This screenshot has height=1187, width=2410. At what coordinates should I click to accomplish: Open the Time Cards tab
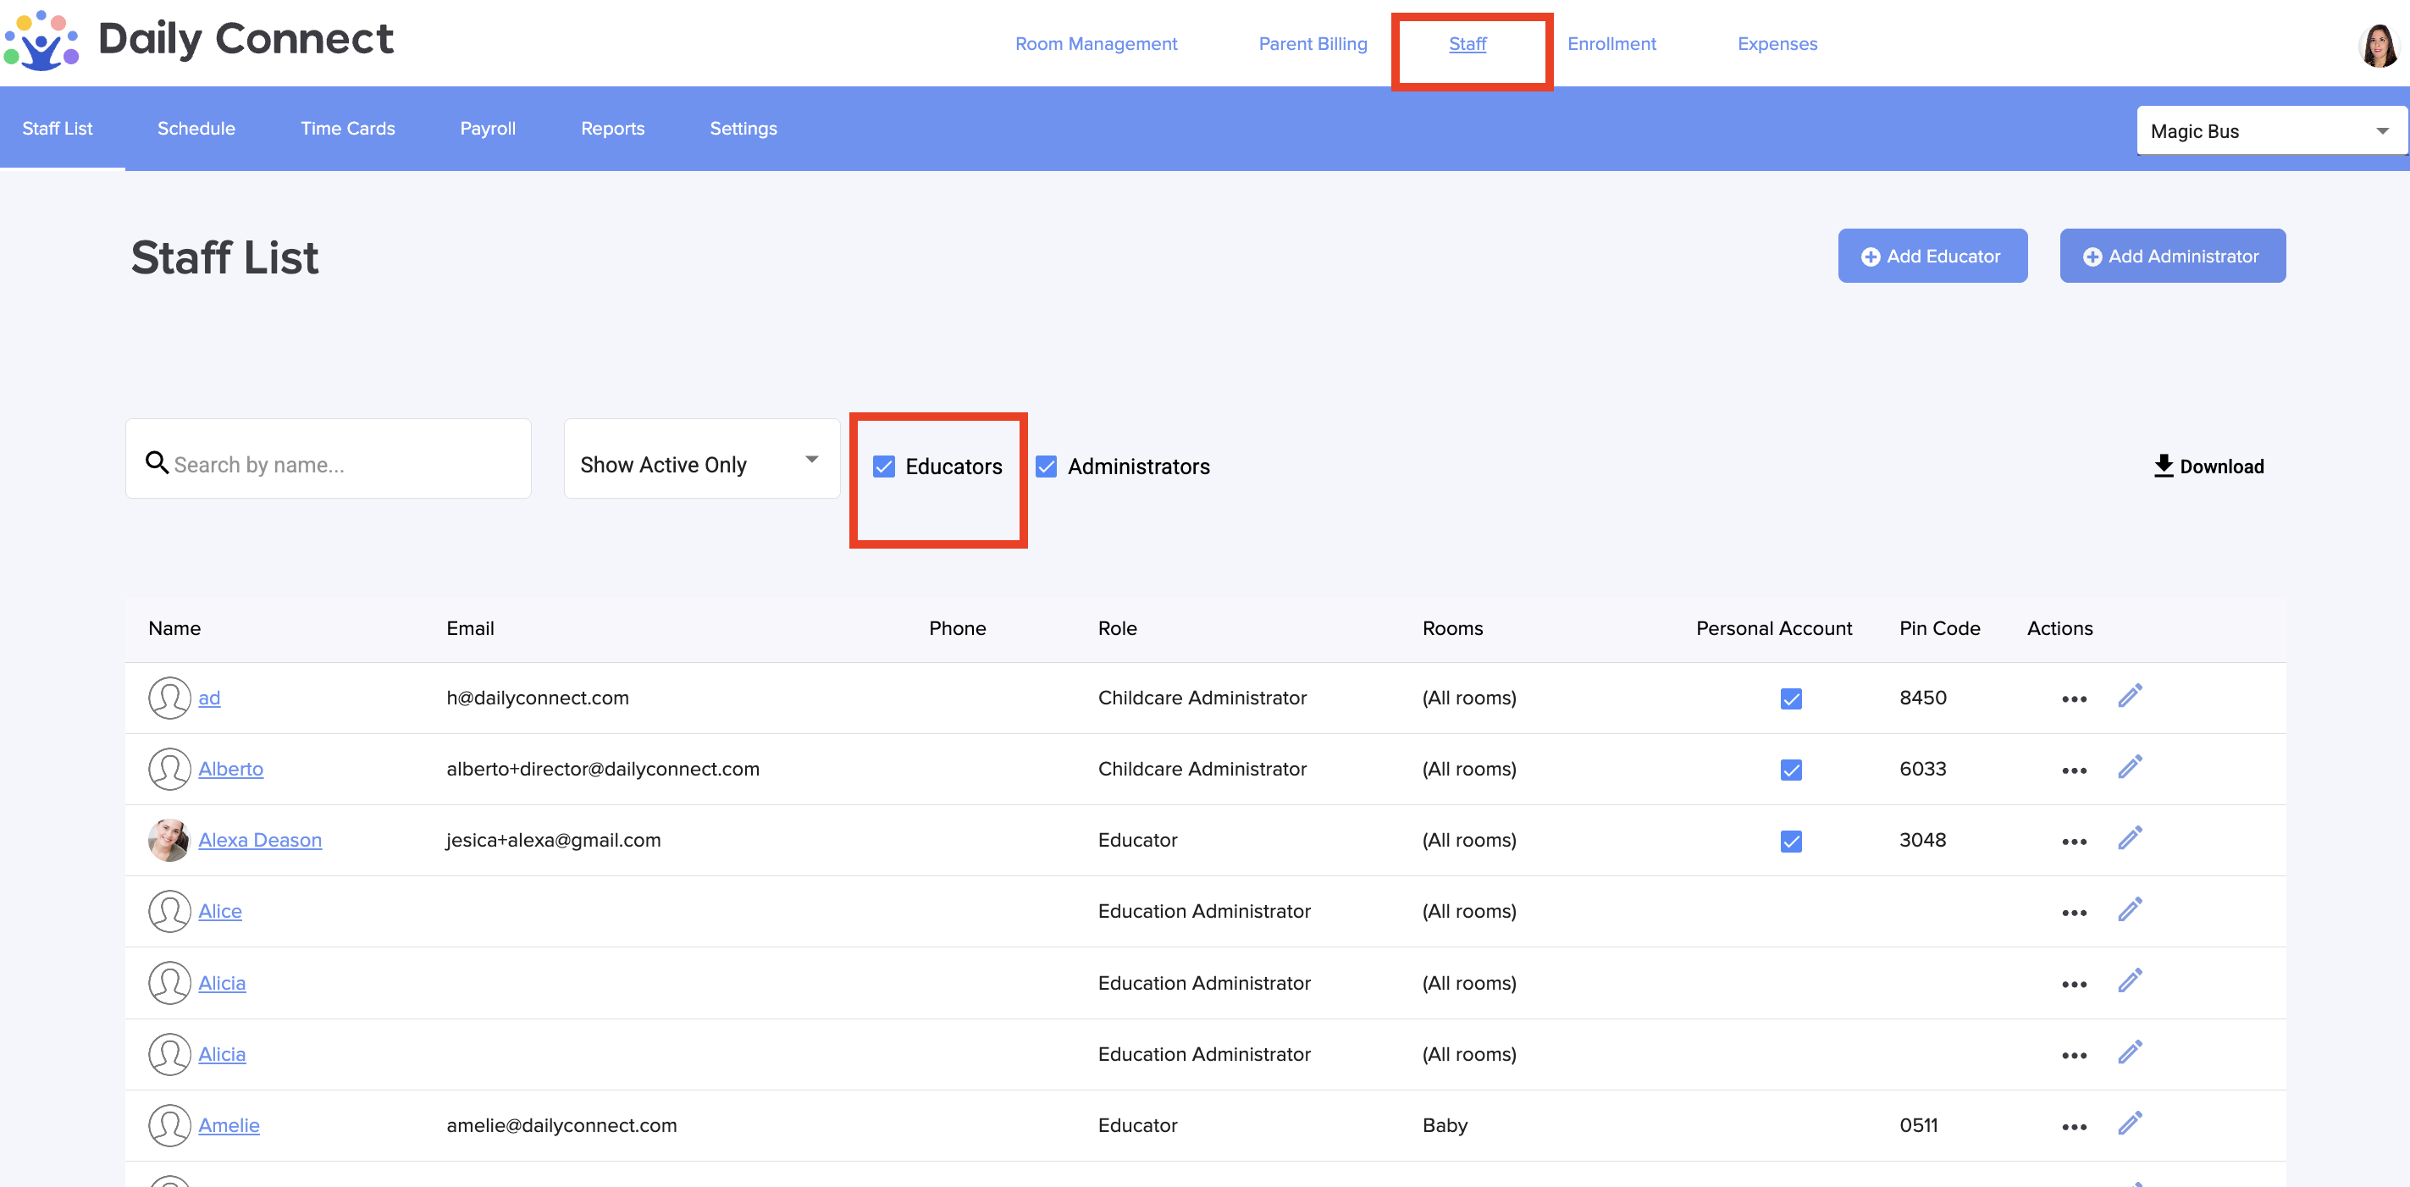tap(347, 128)
